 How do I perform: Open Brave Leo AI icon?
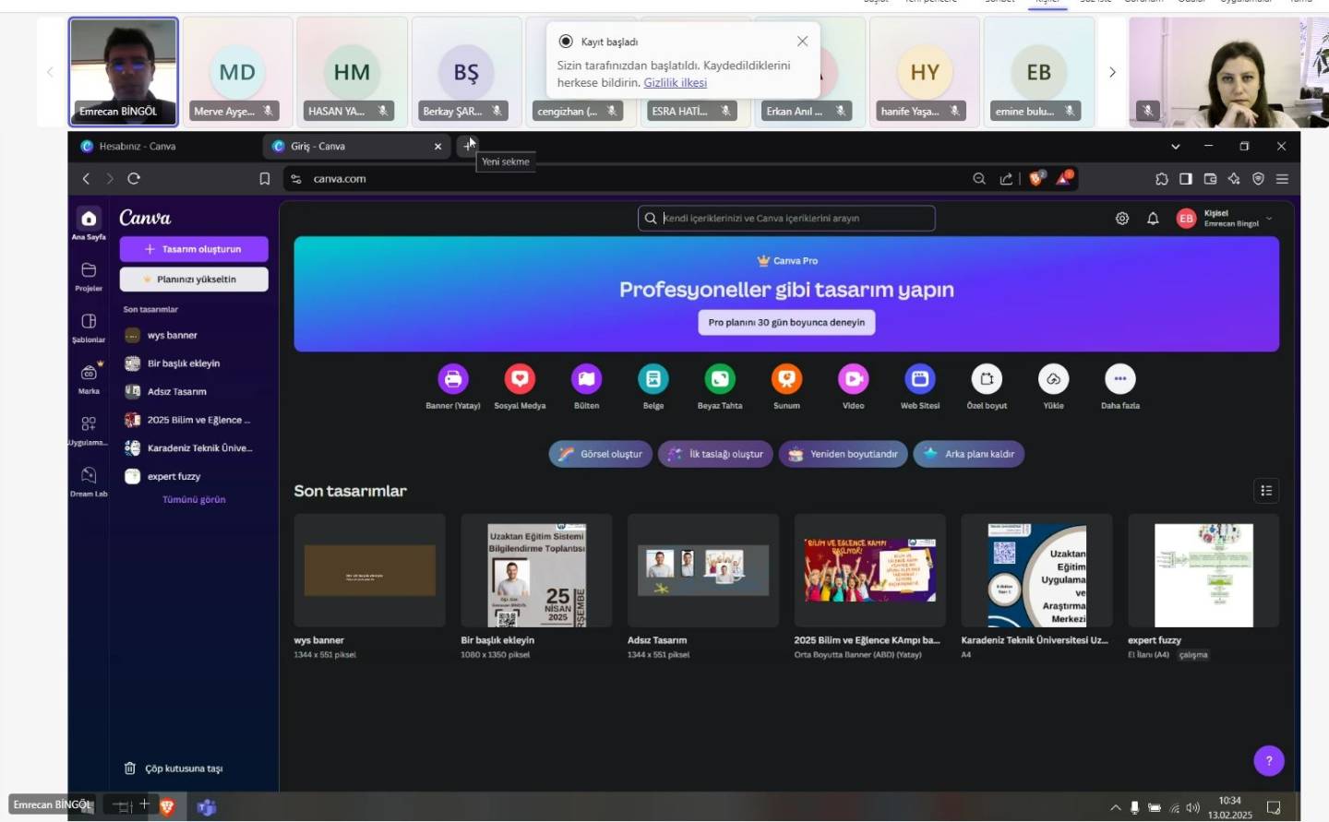coord(1234,179)
